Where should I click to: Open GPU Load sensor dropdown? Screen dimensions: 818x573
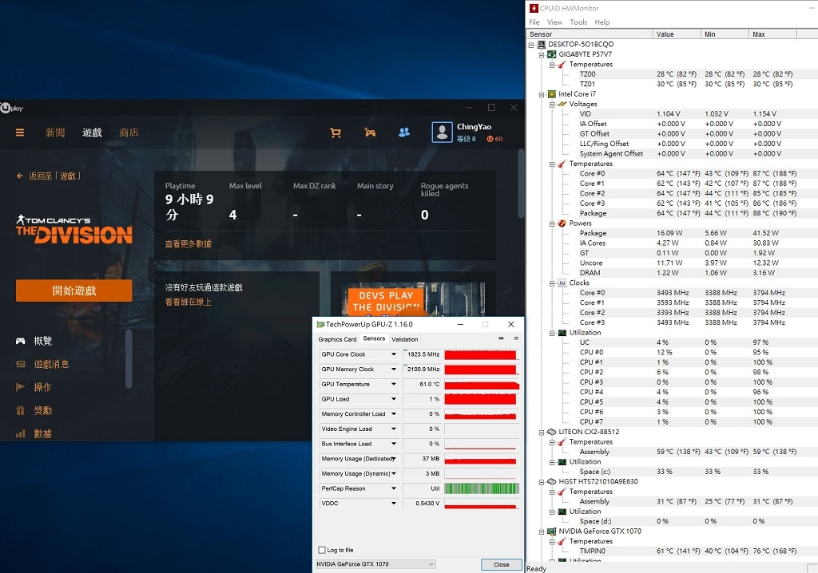(394, 399)
